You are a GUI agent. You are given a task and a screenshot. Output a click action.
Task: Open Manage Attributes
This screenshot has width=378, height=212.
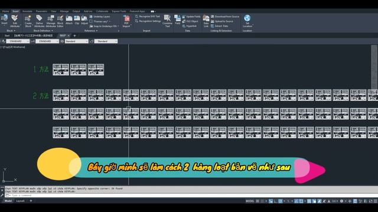tap(51, 21)
